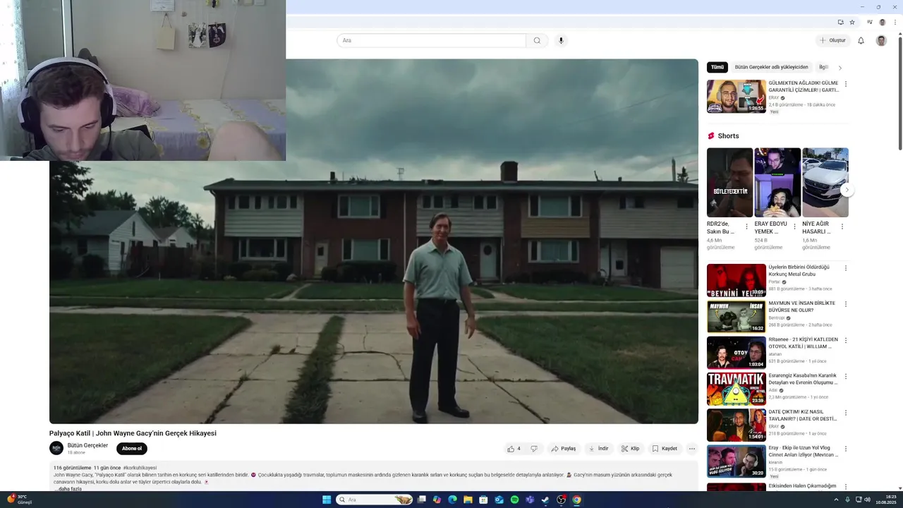The image size is (903, 508).
Task: Show next Shorts with arrow button
Action: point(847,190)
